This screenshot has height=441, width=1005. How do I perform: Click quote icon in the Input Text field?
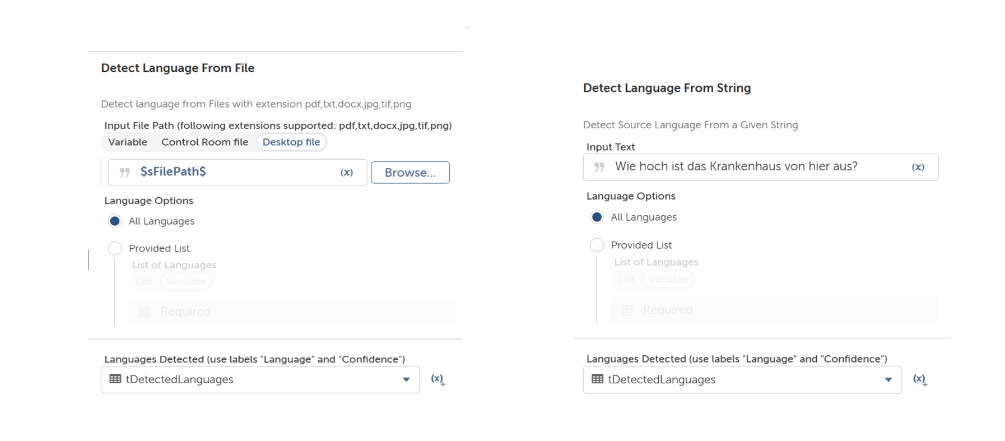[599, 167]
